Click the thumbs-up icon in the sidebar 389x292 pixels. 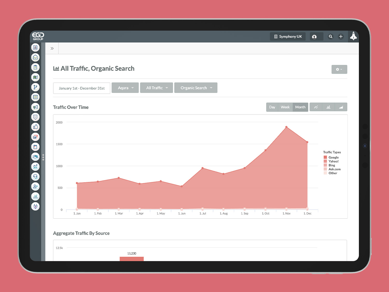(x=36, y=127)
